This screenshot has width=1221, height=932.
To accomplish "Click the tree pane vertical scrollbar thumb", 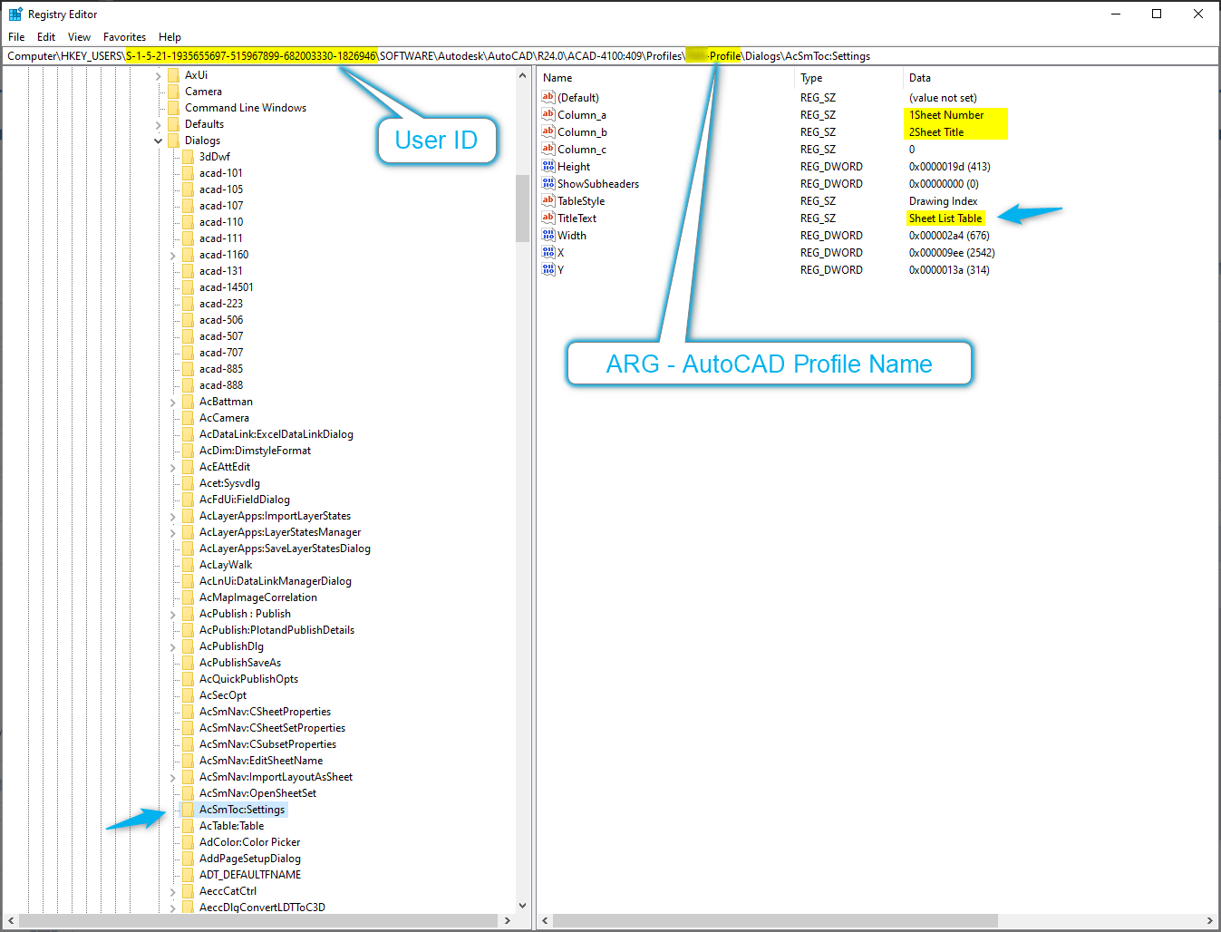I will tap(522, 208).
